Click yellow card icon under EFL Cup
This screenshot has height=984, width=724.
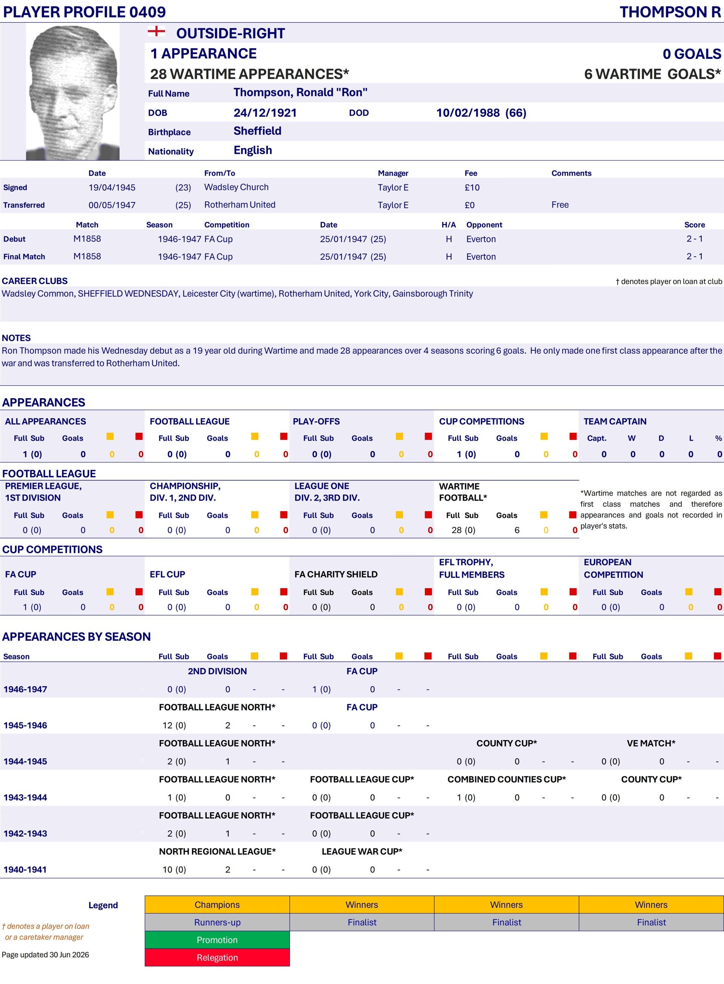pos(255,592)
